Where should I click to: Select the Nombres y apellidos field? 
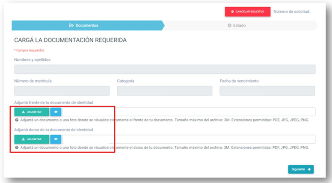165,69
